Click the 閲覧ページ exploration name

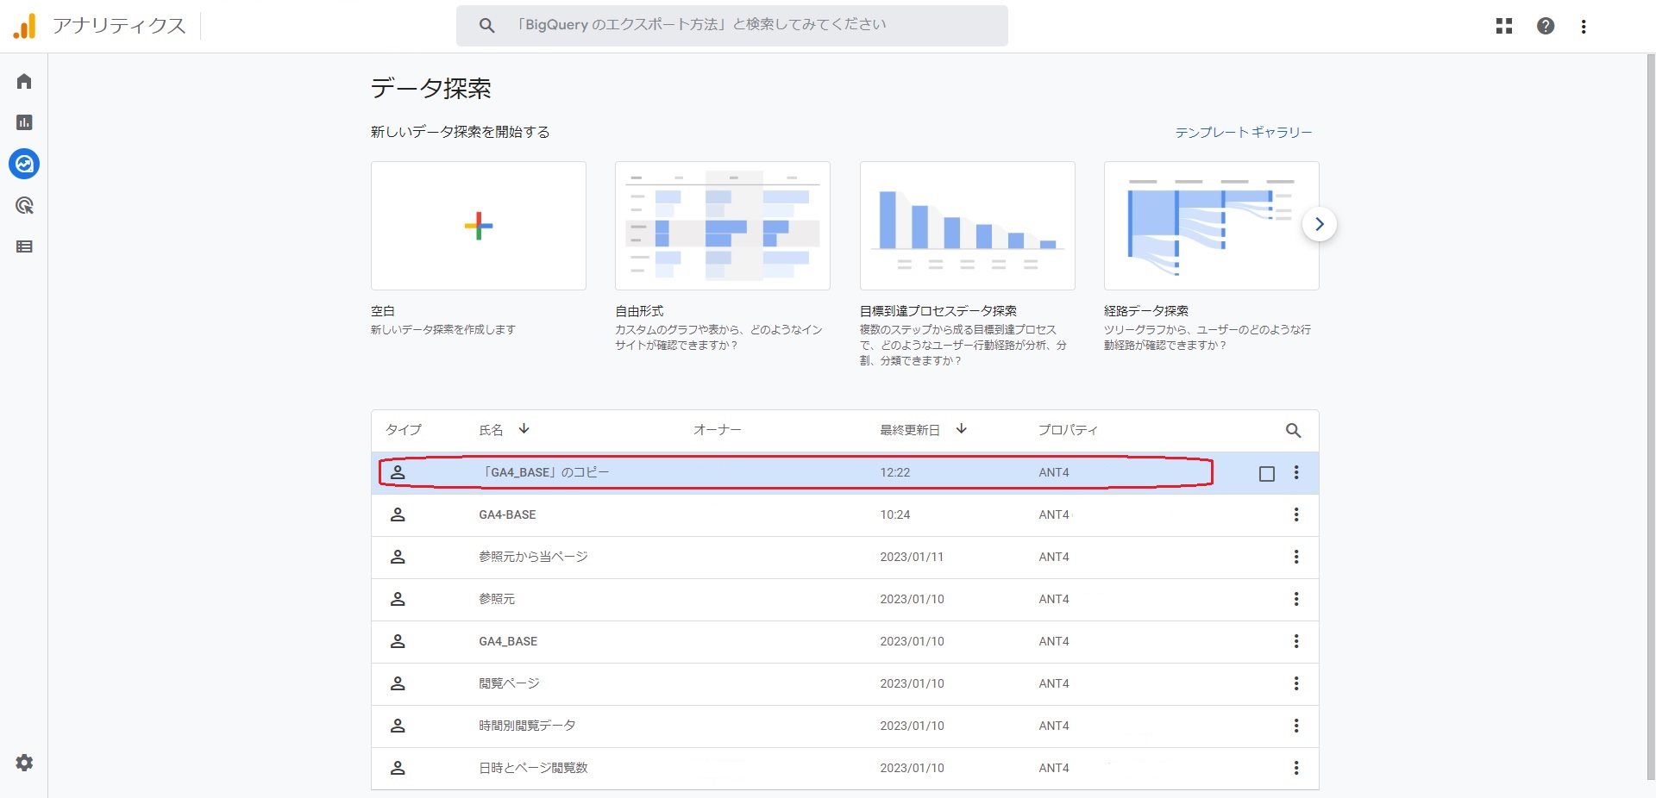pyautogui.click(x=509, y=683)
